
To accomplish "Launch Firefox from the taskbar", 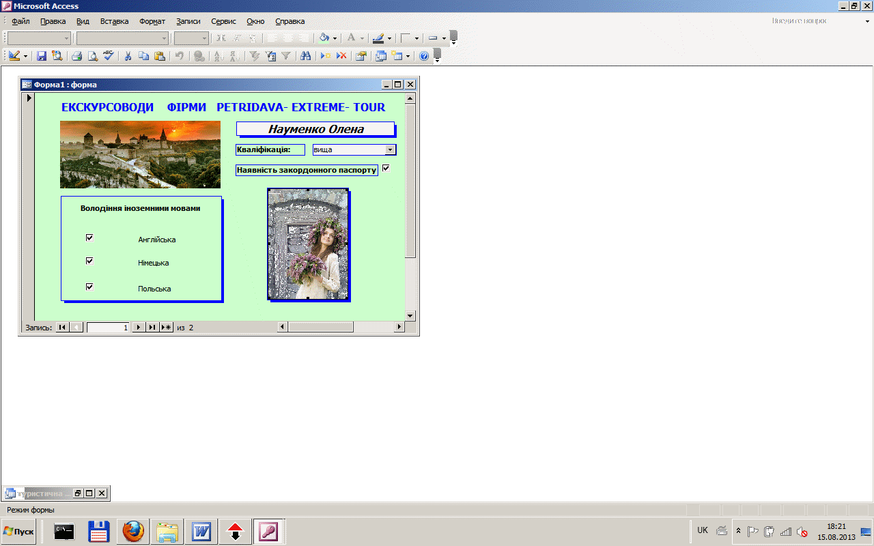I will (134, 531).
